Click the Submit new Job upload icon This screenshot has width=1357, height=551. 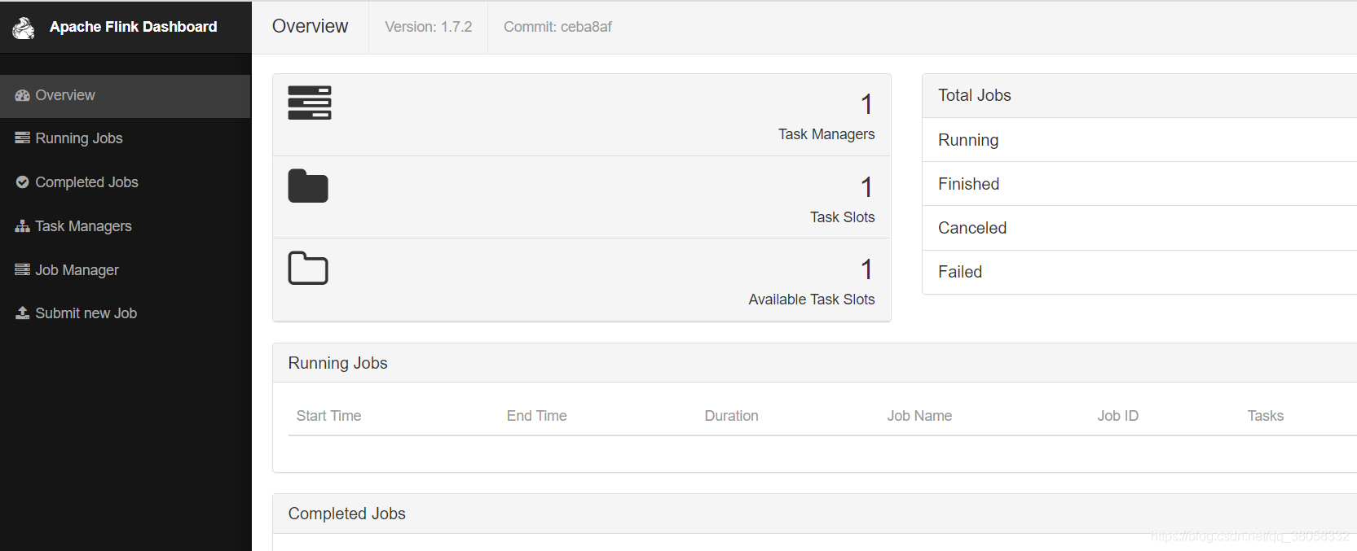coord(22,313)
